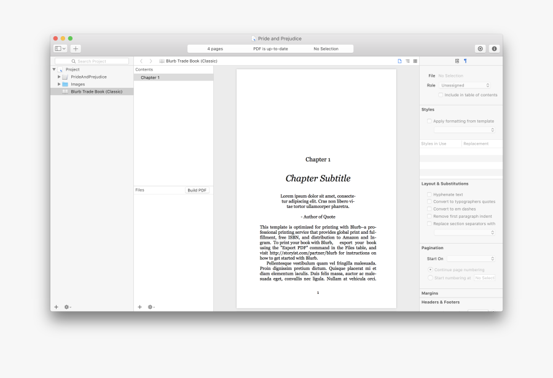Toggle the inspector info button
This screenshot has width=553, height=378.
tap(494, 48)
